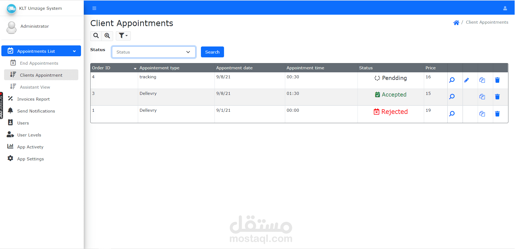Click the Search button

point(212,52)
